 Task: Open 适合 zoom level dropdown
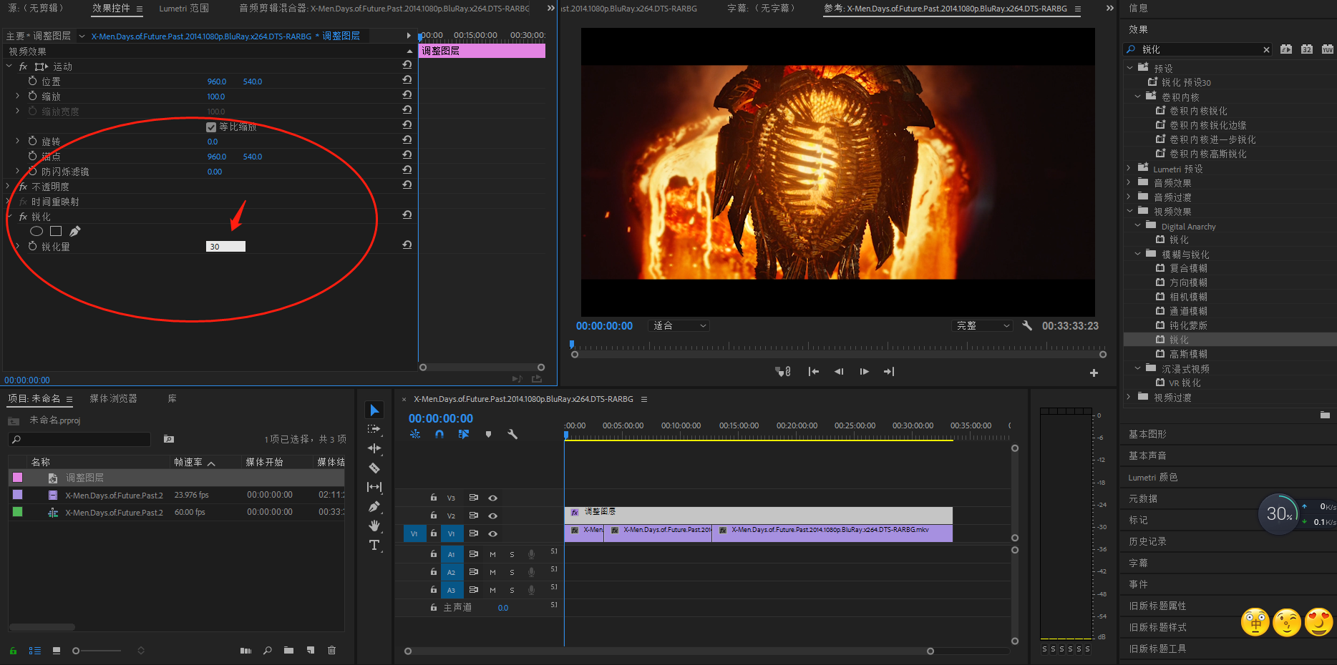(x=679, y=325)
